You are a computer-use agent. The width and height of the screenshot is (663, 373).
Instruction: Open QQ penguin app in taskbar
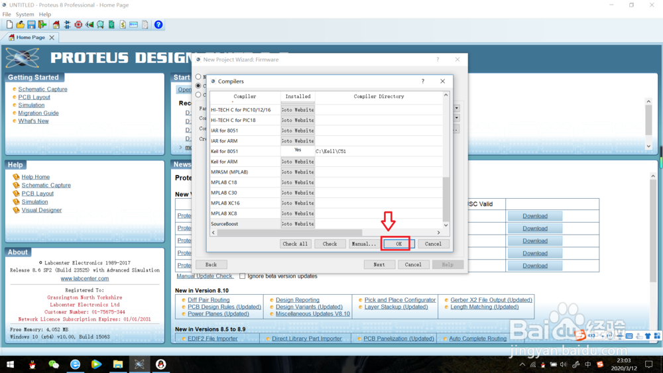[x=160, y=364]
